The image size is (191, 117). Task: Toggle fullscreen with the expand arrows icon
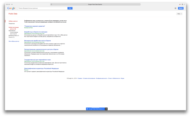184,4
